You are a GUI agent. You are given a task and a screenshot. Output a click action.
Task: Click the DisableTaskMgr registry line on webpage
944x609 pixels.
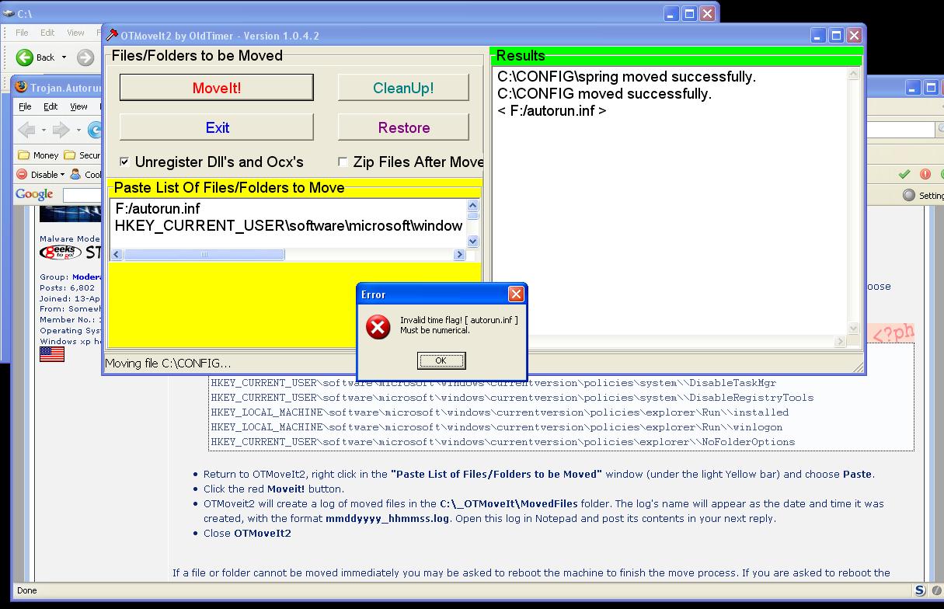point(493,383)
